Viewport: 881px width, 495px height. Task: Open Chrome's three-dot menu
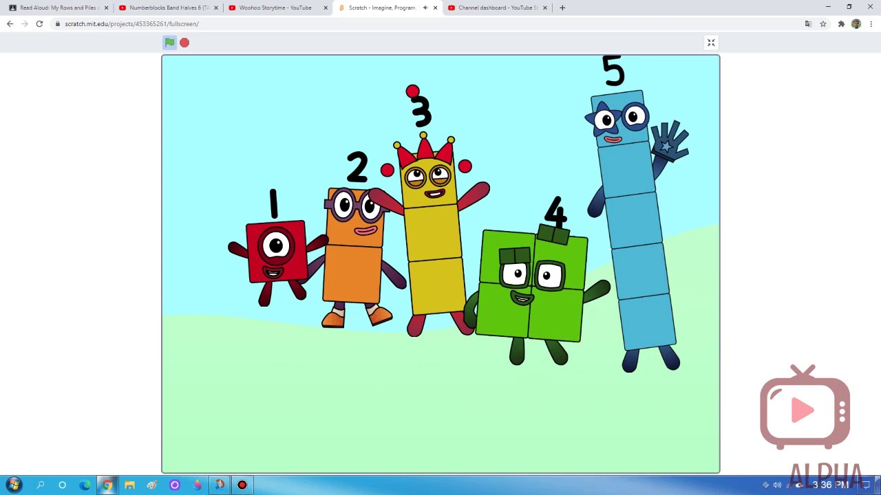click(x=870, y=24)
